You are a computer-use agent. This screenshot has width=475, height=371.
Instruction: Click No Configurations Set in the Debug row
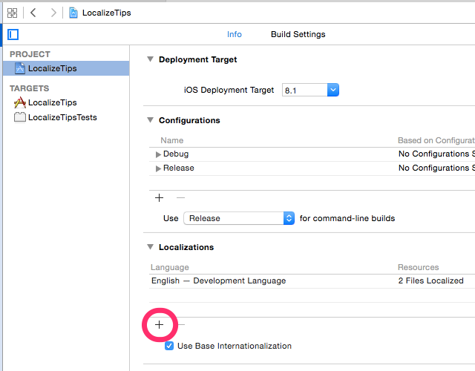(436, 154)
